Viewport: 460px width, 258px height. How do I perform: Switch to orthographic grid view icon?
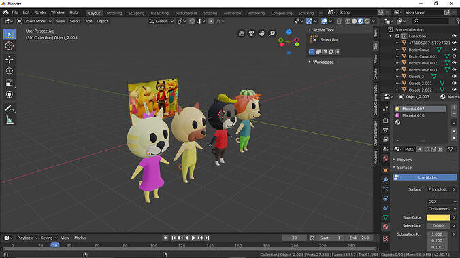pos(241,33)
